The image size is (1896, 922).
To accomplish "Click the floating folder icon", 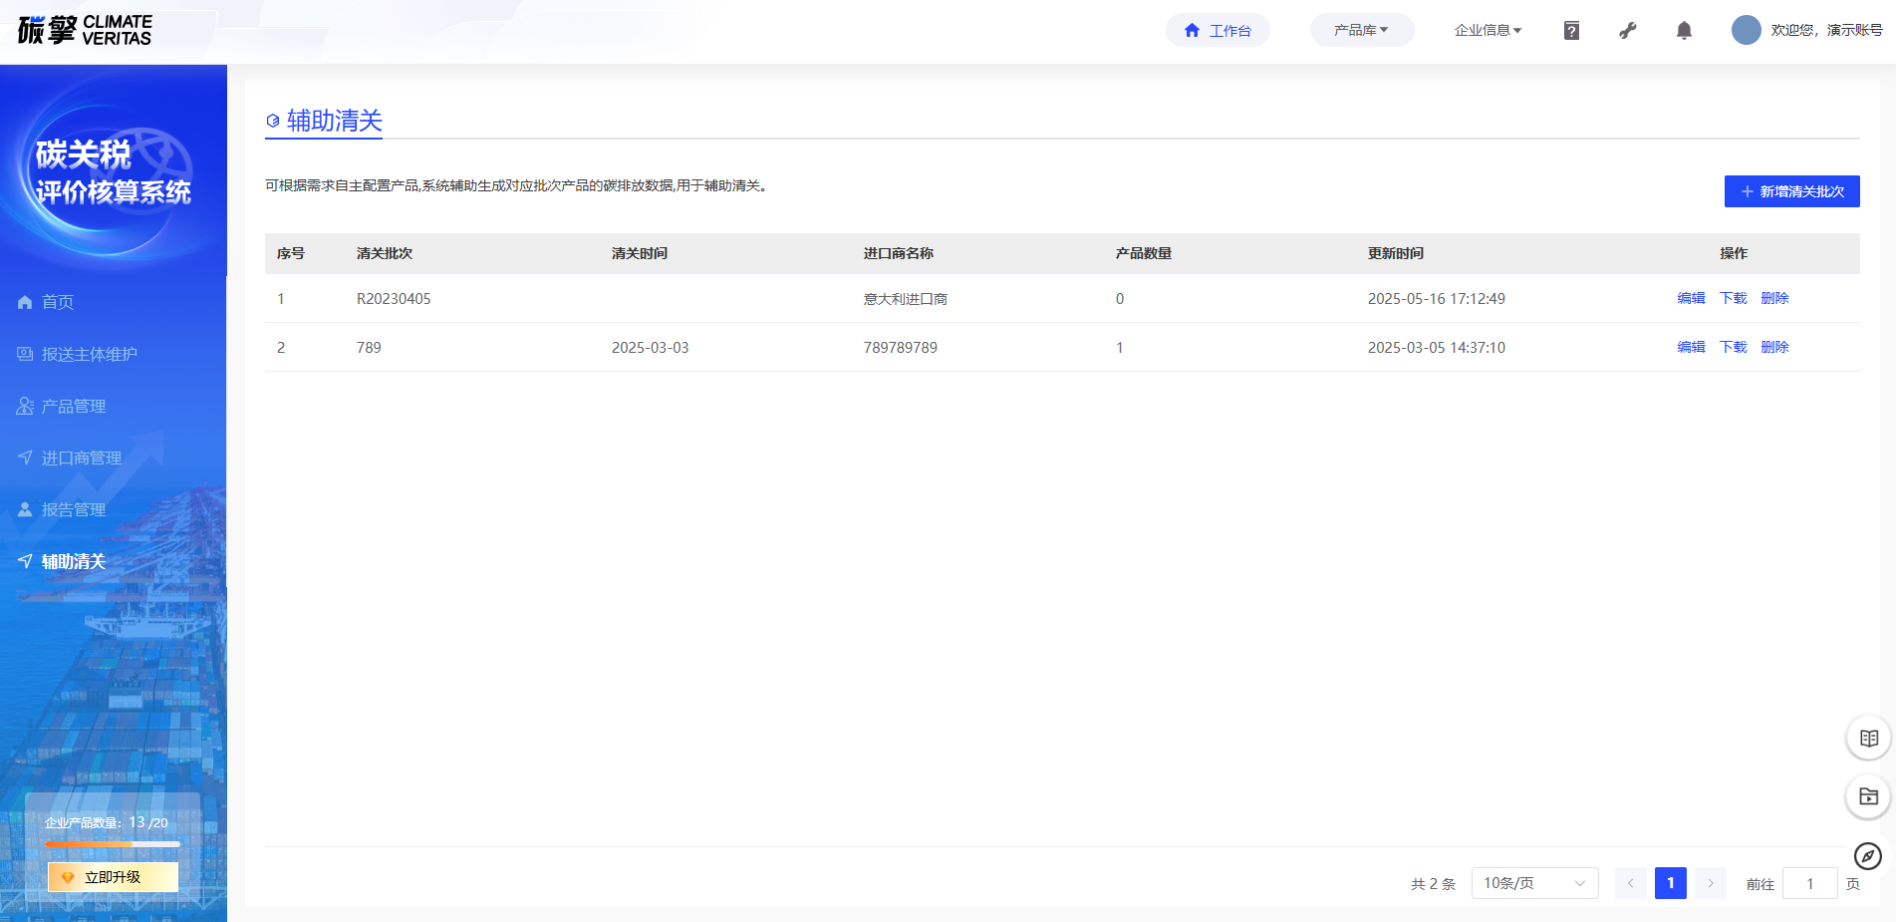I will pyautogui.click(x=1868, y=796).
